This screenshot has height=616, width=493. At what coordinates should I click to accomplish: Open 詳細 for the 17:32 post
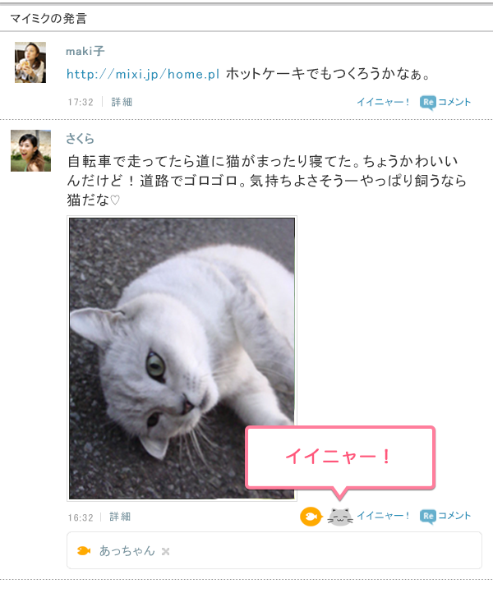pyautogui.click(x=122, y=102)
